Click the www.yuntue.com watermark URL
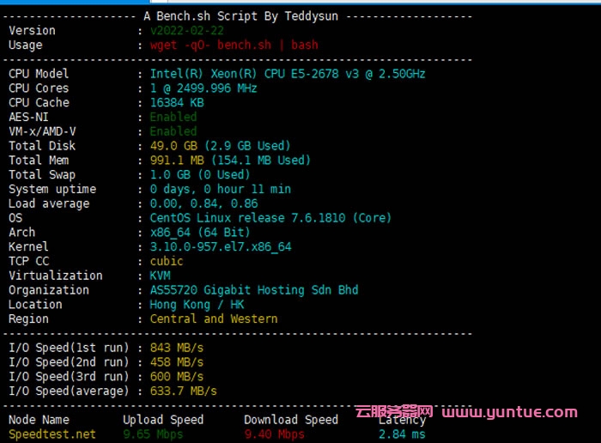 pos(510,412)
